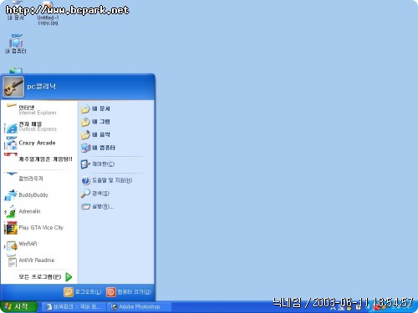Screen dimensions: 418x313
Task: Open My Computer icon in start menu
Action: [85, 148]
